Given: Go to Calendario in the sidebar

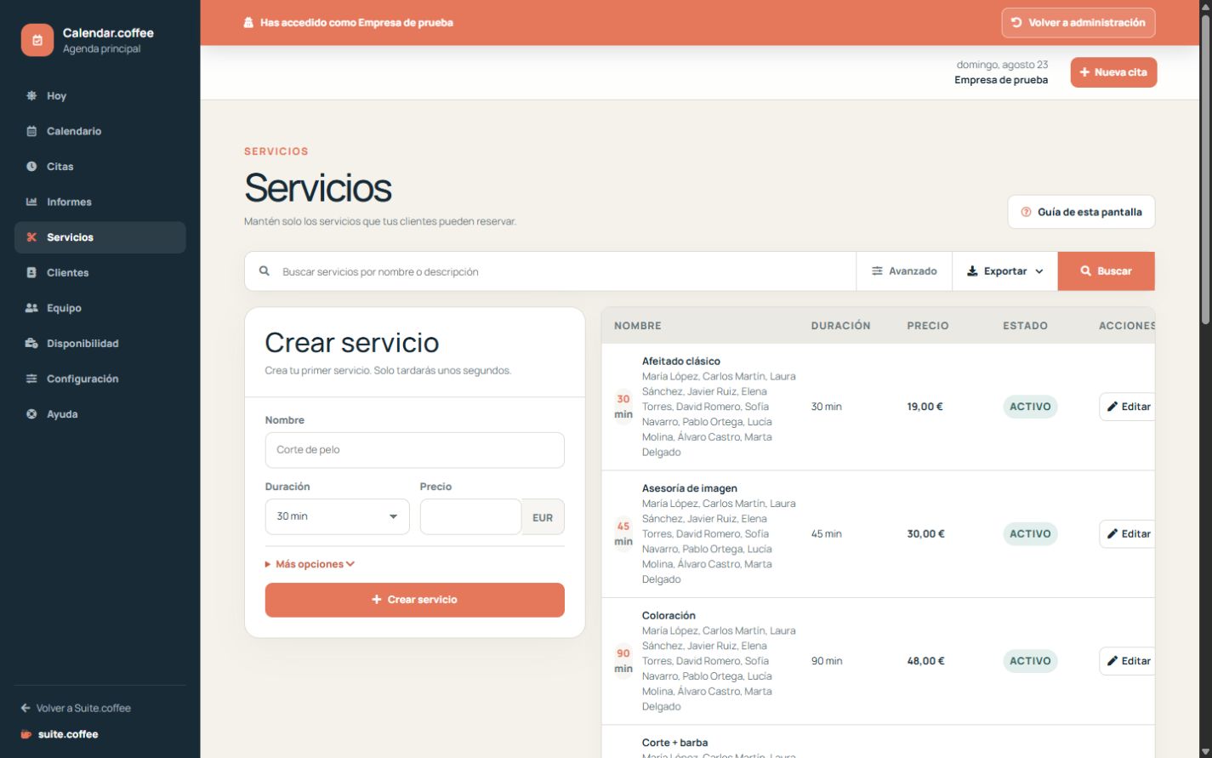Looking at the screenshot, I should [100, 131].
